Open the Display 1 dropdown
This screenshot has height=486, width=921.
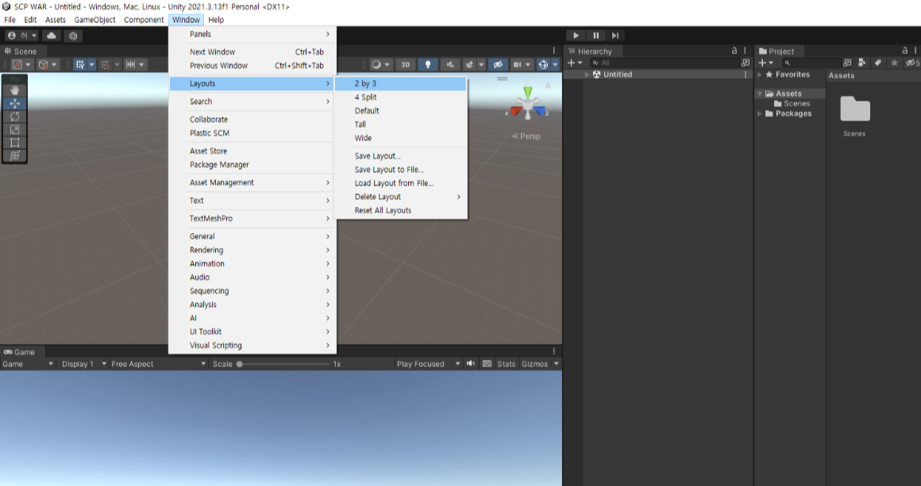coord(84,364)
